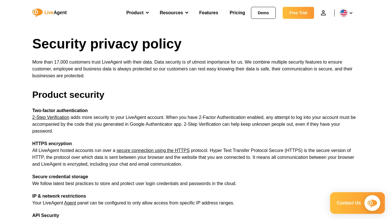Click the divider area near the account icon
The image size is (390, 219).
click(334, 13)
